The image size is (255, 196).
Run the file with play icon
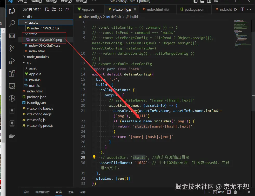coord(236,9)
